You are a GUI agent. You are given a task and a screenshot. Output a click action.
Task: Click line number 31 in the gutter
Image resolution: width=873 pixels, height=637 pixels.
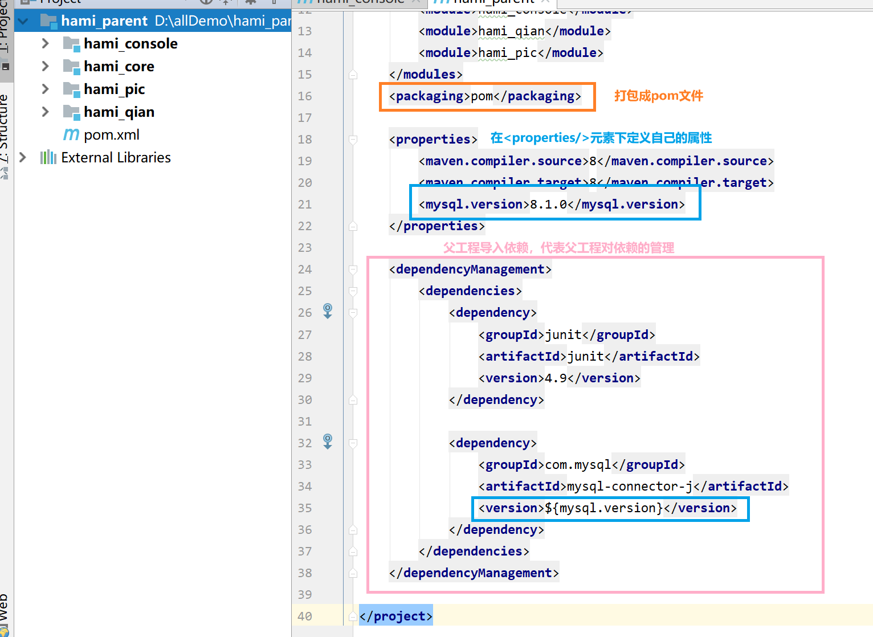pos(305,422)
